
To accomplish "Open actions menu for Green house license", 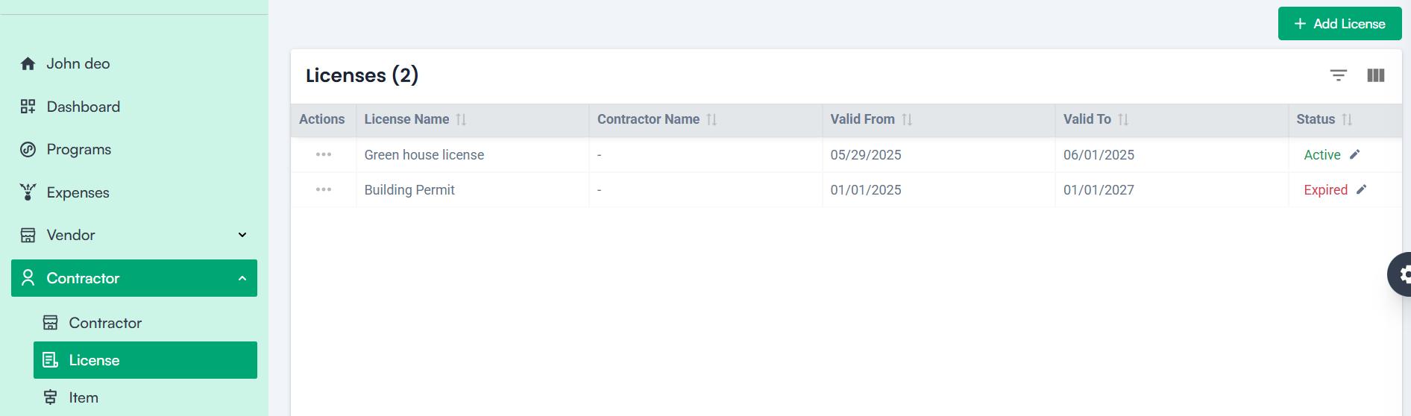I will point(324,154).
